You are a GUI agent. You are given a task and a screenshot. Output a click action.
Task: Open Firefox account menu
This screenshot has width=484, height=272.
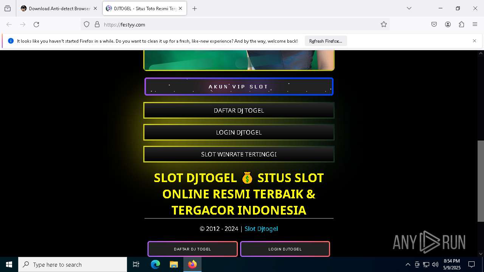click(448, 25)
